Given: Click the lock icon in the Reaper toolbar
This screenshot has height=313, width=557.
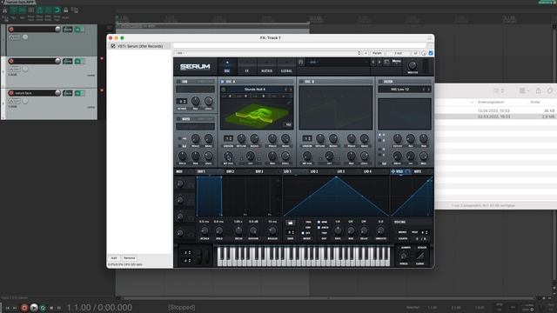Looking at the screenshot, I should pyautogui.click(x=66, y=10).
